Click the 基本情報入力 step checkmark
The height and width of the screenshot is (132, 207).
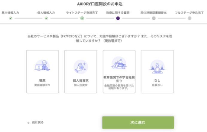point(10,18)
